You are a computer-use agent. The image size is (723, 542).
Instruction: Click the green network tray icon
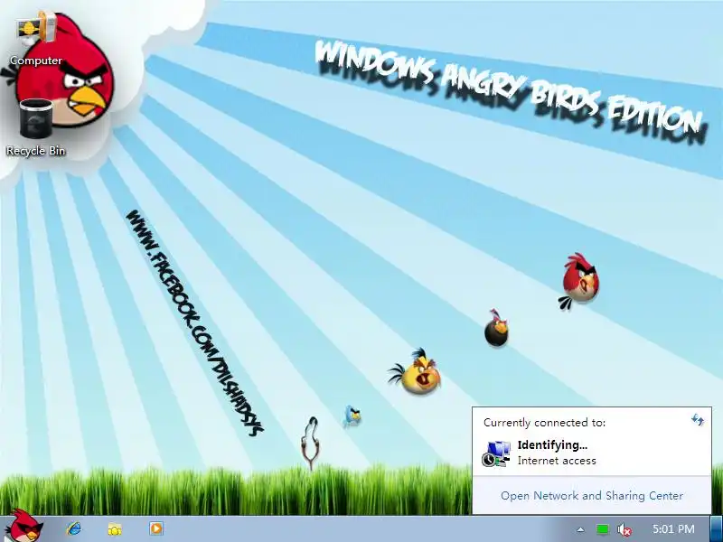coord(602,529)
